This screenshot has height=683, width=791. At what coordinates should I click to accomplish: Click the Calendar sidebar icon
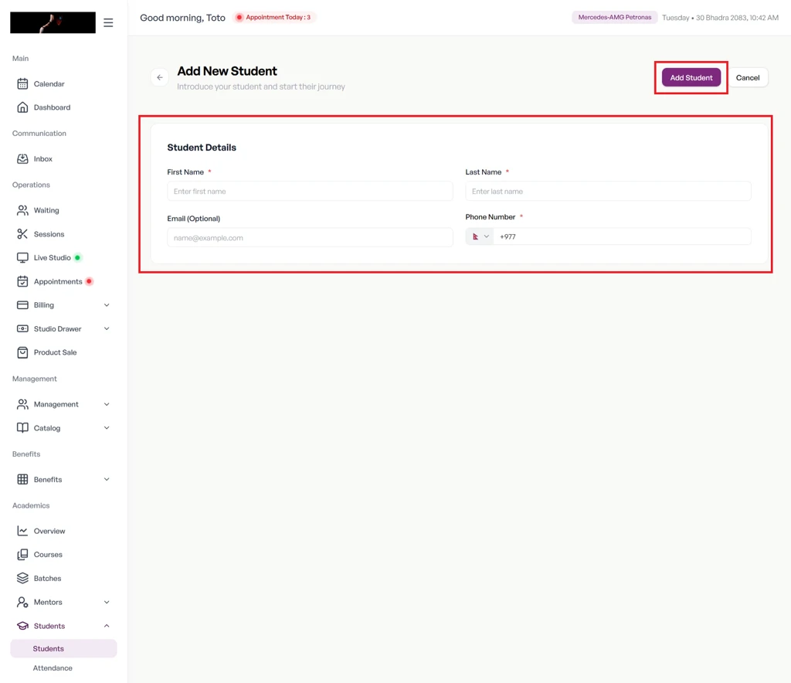[22, 83]
